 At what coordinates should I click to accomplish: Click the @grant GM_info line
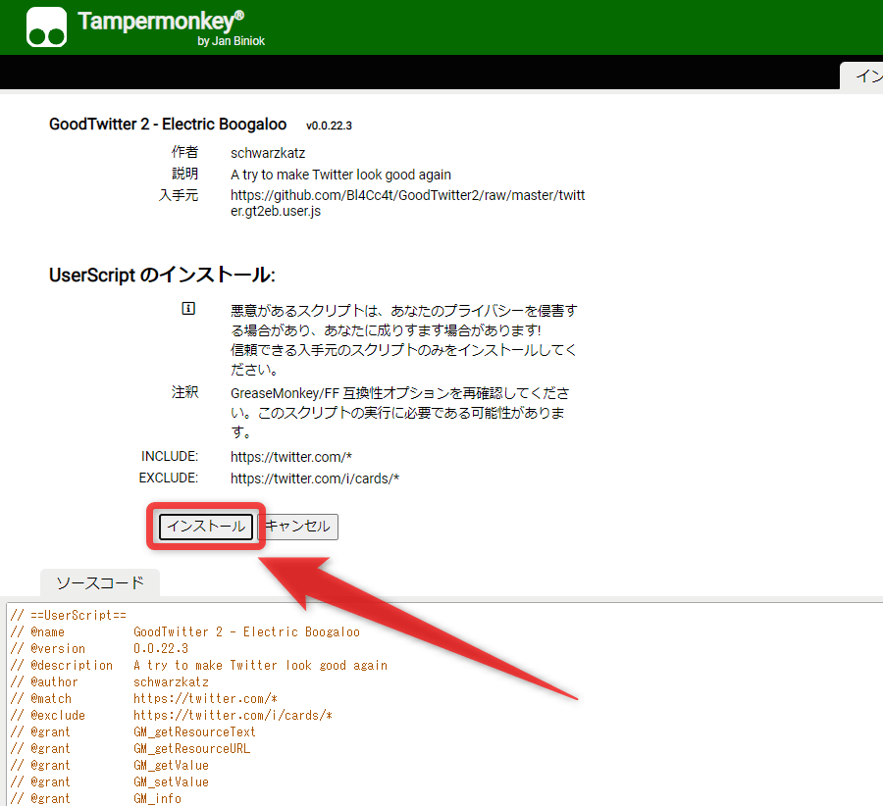coord(96,799)
